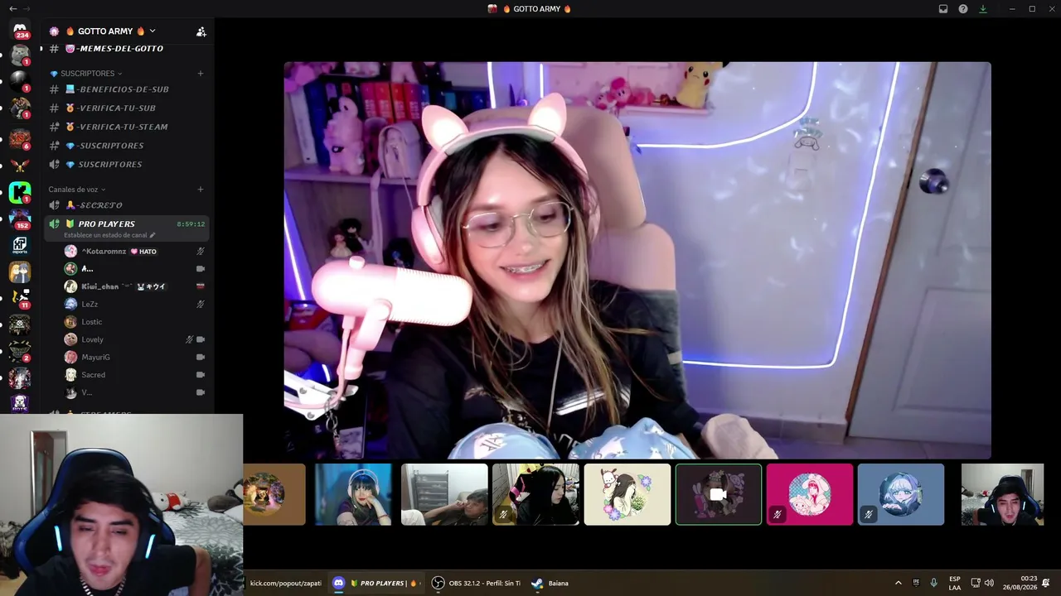The width and height of the screenshot is (1061, 596).
Task: Open the help icon in title bar
Action: click(963, 9)
